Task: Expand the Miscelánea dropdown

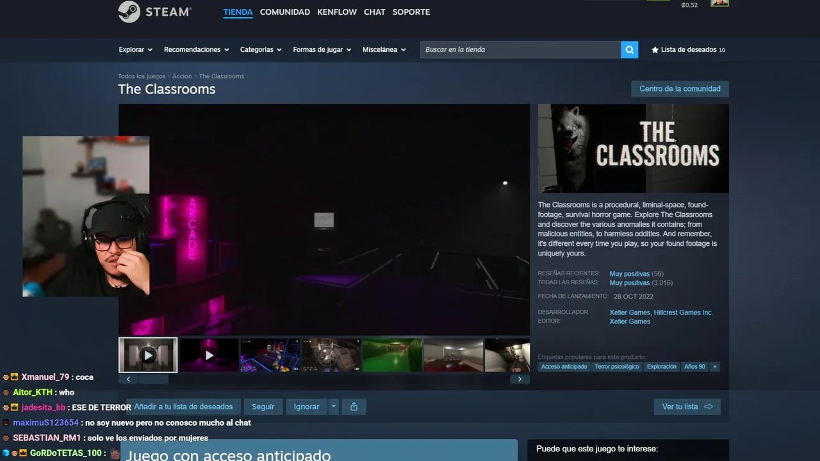Action: click(x=384, y=49)
